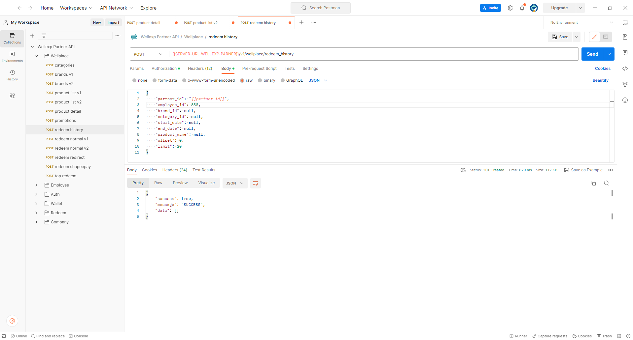Choose the GraphQL body radio button
633x340 pixels.
[x=283, y=80]
